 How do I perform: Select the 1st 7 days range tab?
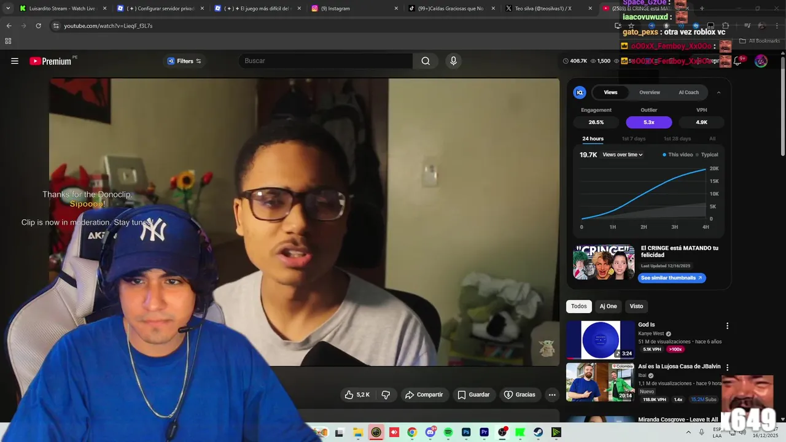coord(634,139)
